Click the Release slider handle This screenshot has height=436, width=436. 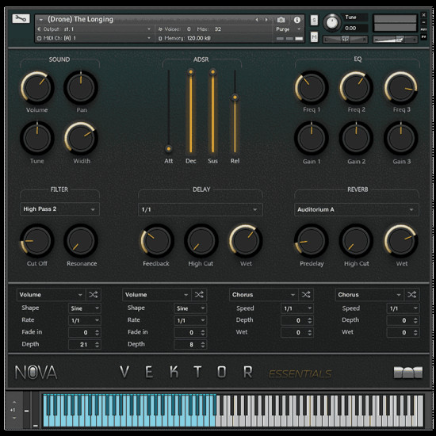(235, 97)
